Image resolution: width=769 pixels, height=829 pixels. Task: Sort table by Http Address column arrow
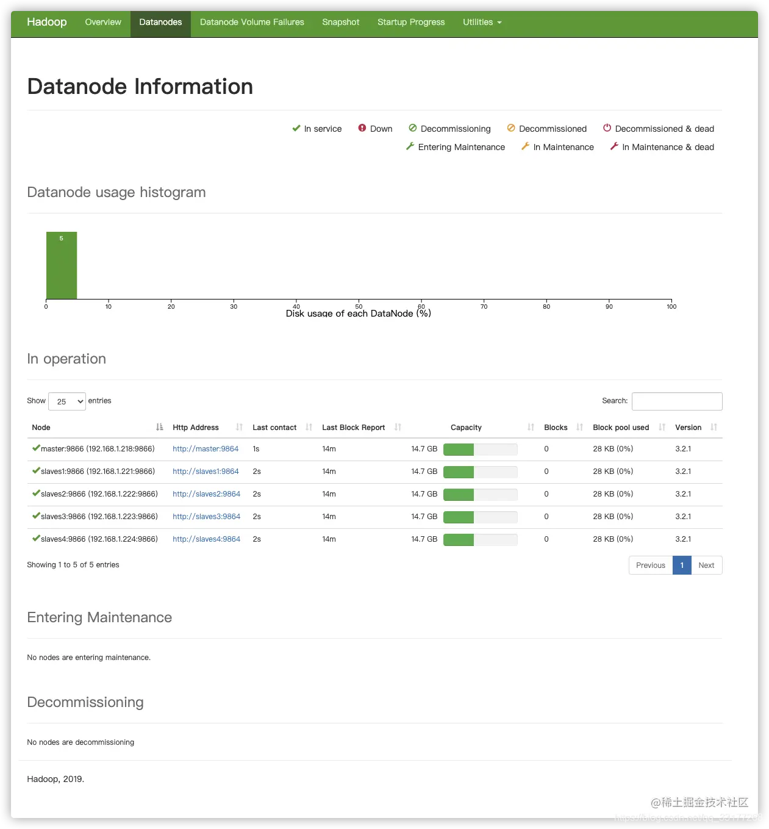pos(240,427)
